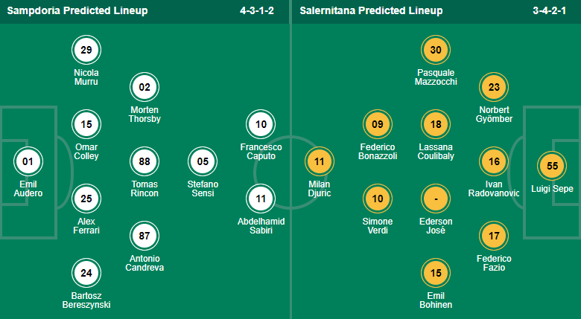Select Francesco Caputo's number 10 badge
This screenshot has height=319, width=581.
tap(261, 124)
